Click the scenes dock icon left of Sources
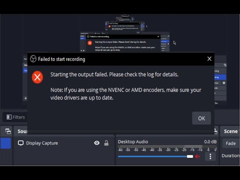 click(8, 131)
